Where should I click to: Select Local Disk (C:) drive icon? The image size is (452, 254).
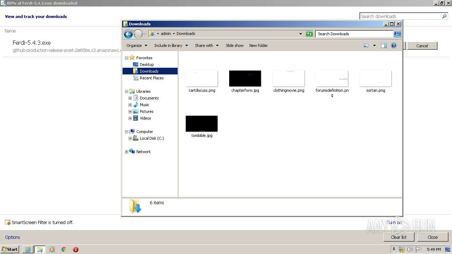tap(136, 138)
